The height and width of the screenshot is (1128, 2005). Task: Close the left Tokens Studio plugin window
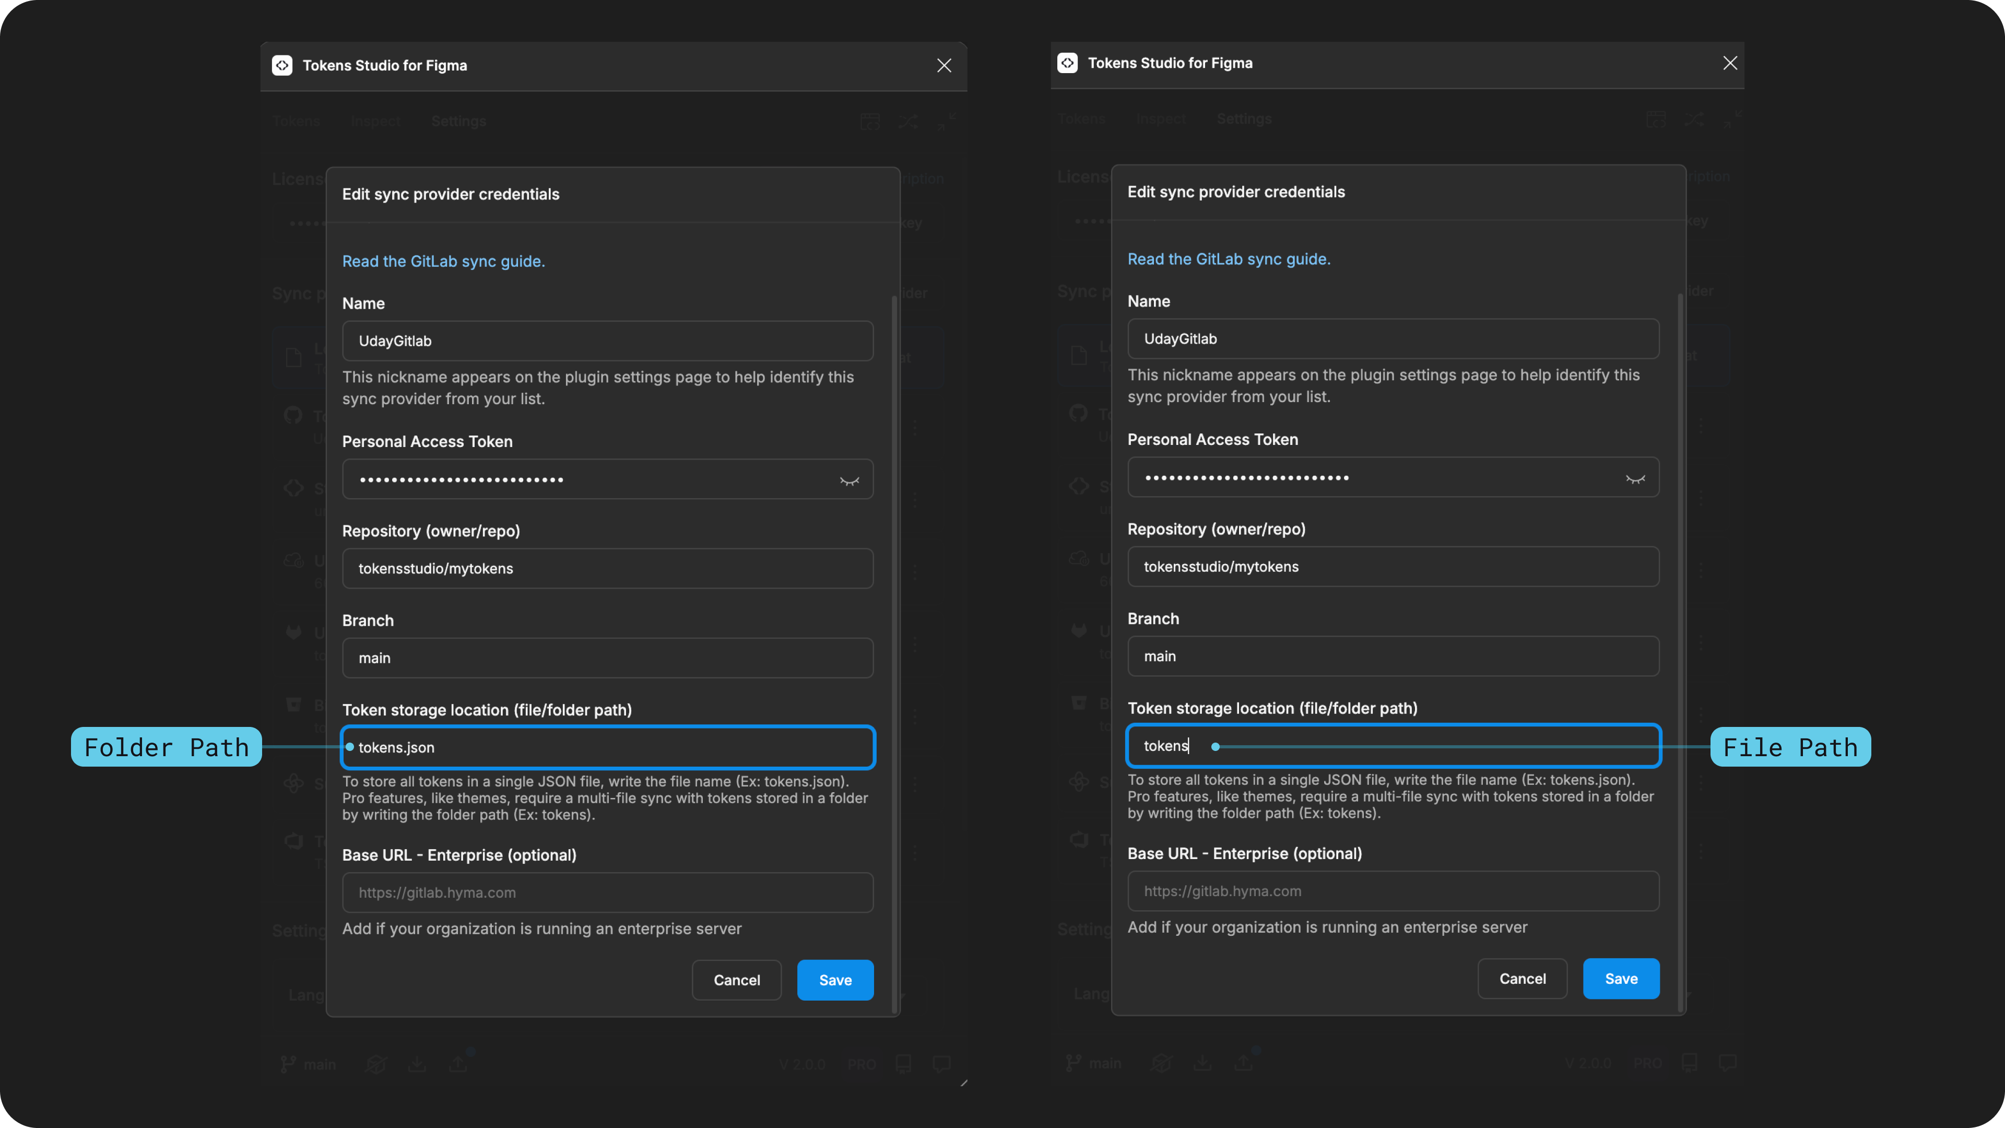(x=944, y=65)
